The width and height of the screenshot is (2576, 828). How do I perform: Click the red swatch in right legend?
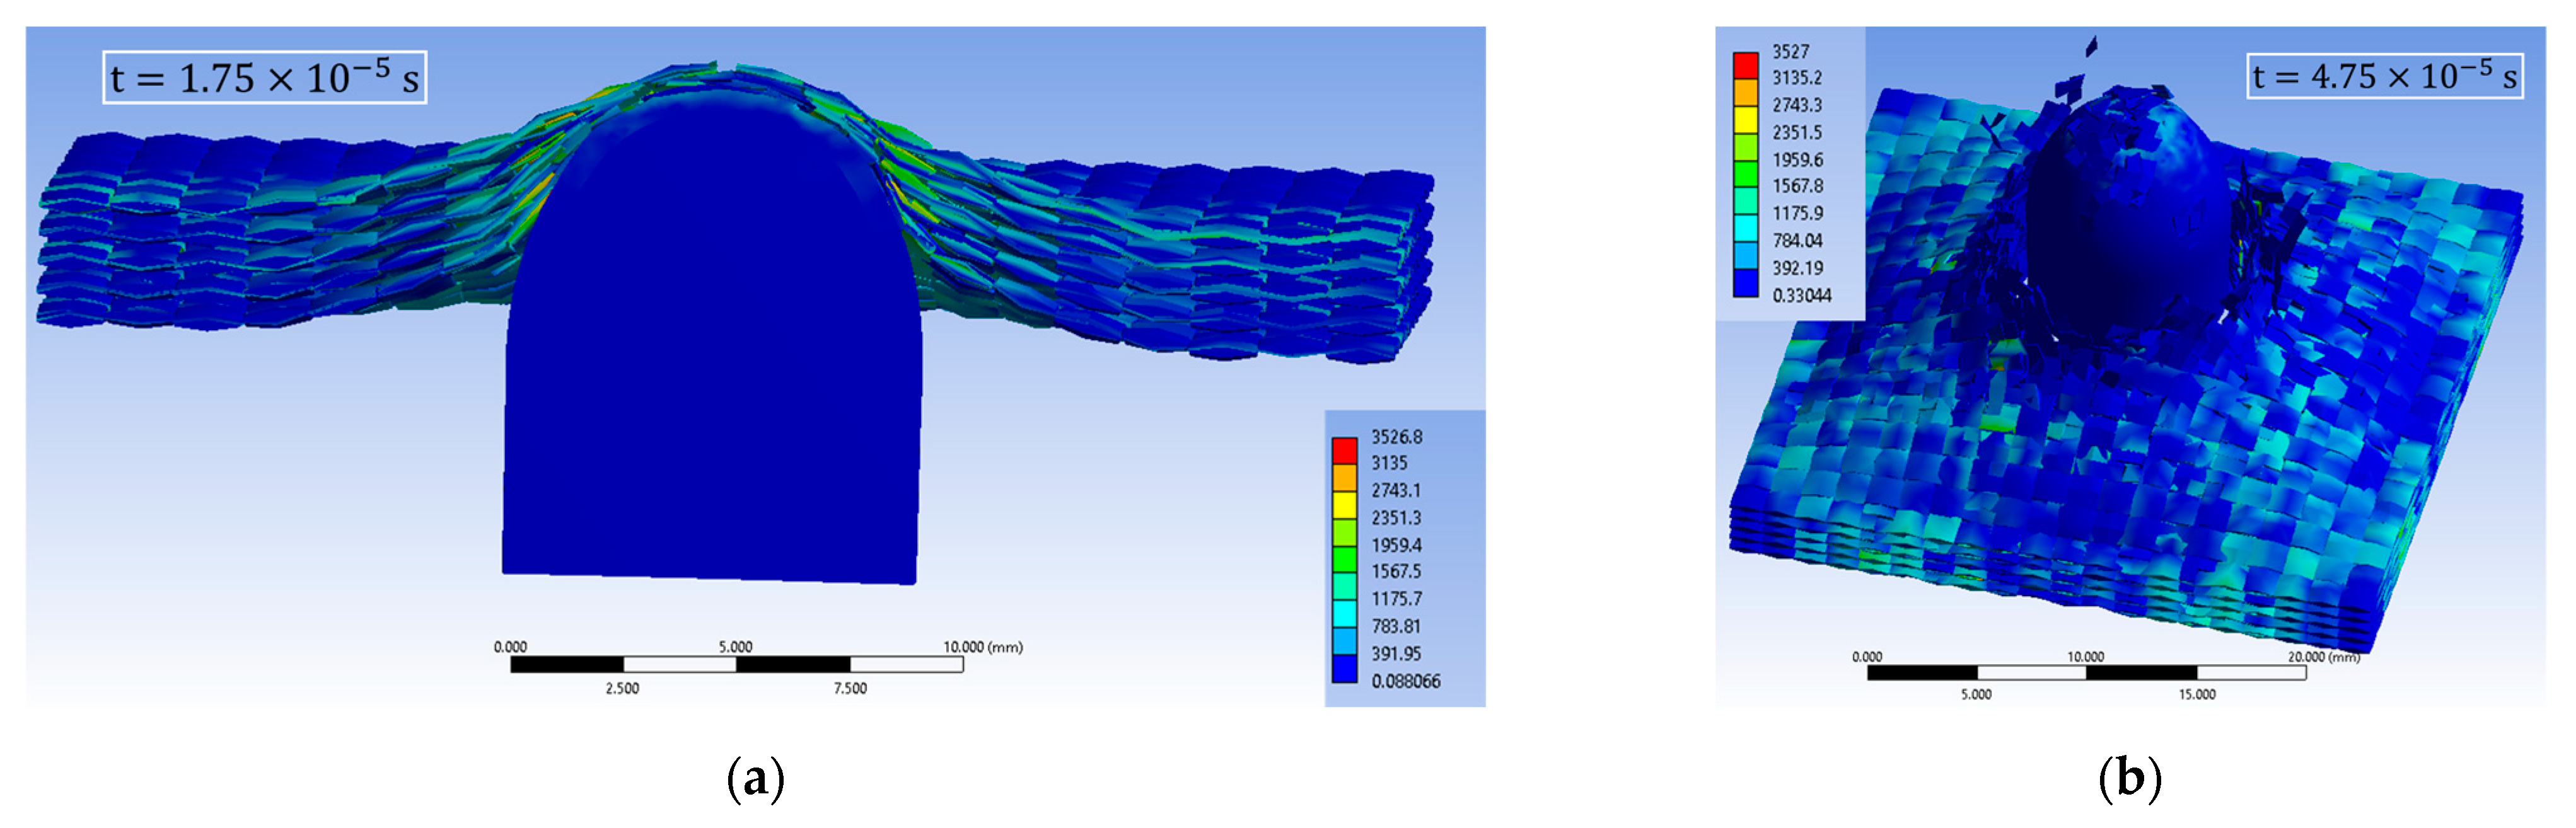coord(1745,65)
